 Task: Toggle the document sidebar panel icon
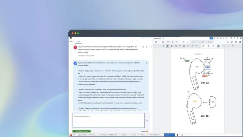click(x=156, y=42)
